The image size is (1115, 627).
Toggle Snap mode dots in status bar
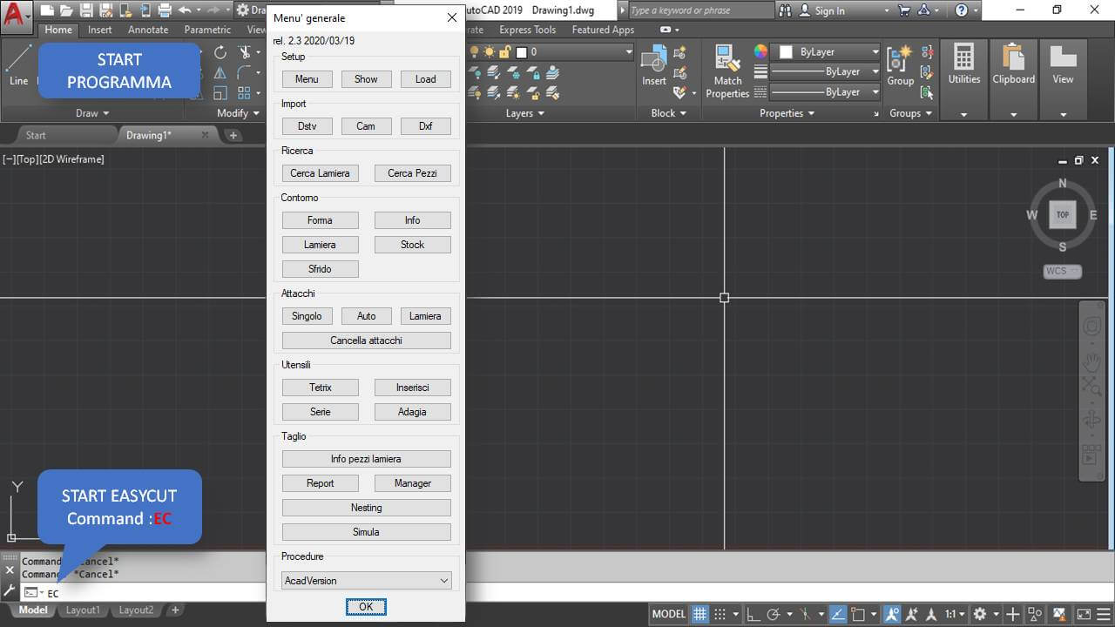(720, 614)
